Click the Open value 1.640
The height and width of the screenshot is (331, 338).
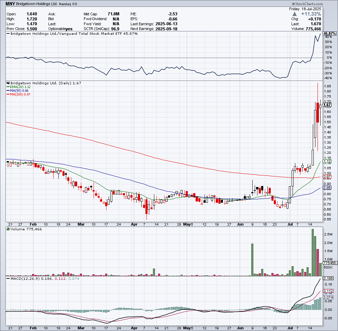coord(32,14)
